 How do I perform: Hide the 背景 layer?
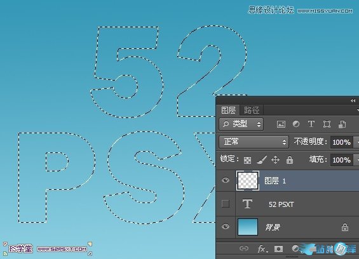[226, 227]
